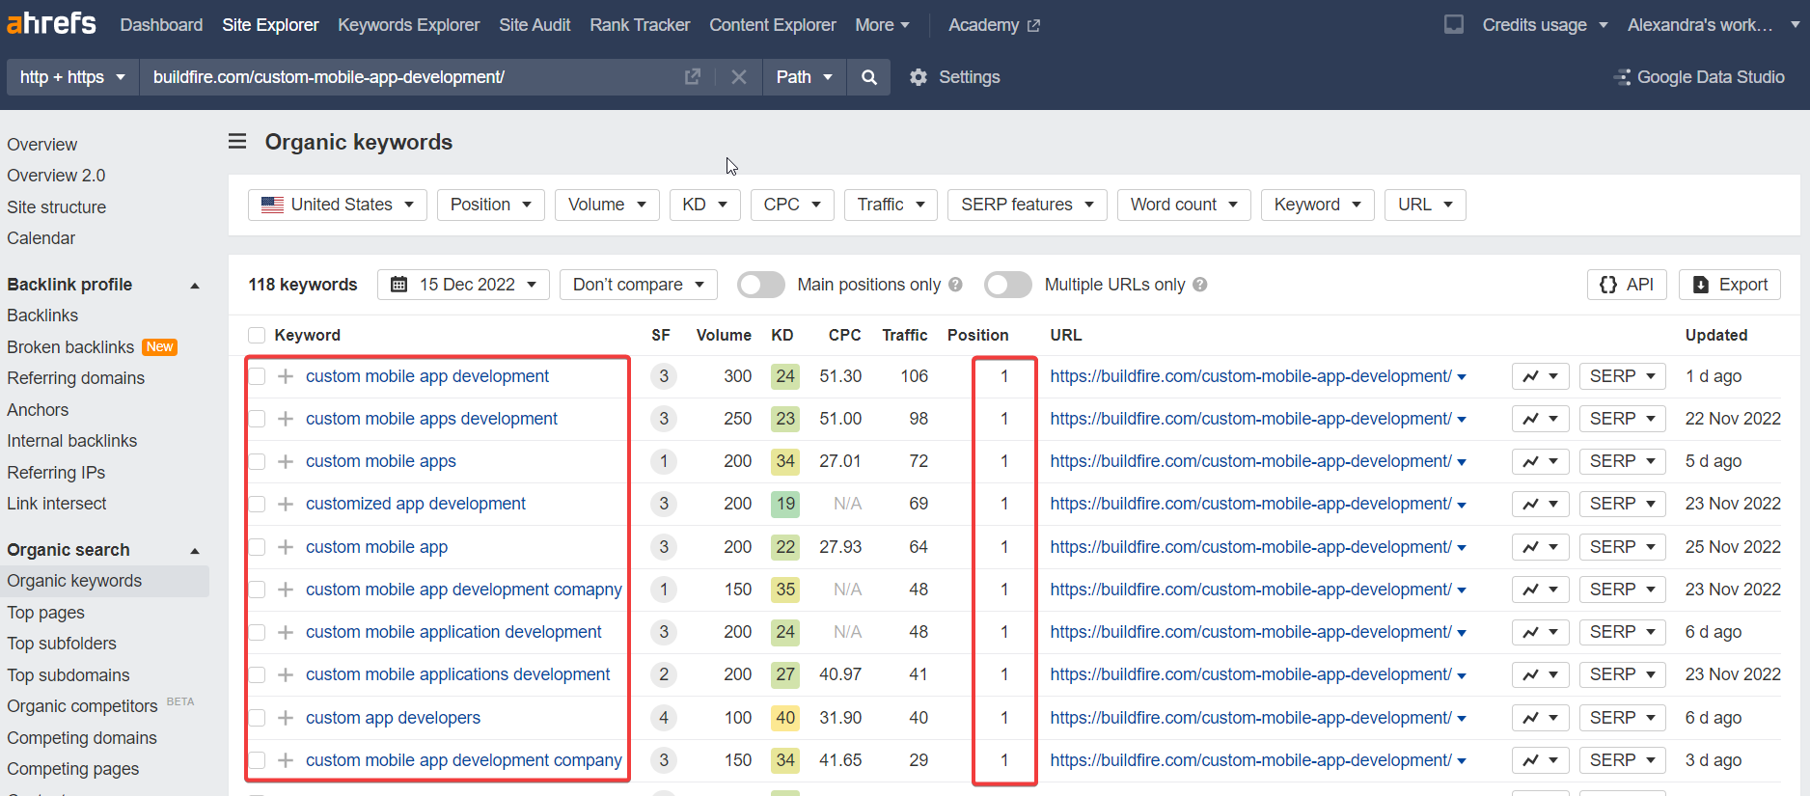Open the Path mode dropdown
This screenshot has height=796, width=1810.
coord(805,77)
